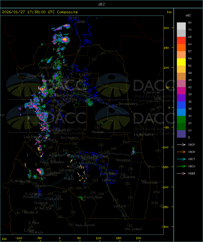203x242 pixels.
Task: Click the vertical axis '100' tick label
Action: [x=166, y=68]
